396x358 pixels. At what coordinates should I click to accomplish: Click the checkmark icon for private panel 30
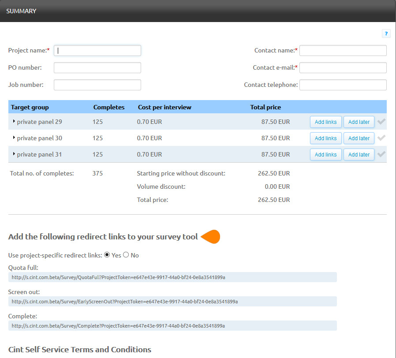pyautogui.click(x=381, y=138)
